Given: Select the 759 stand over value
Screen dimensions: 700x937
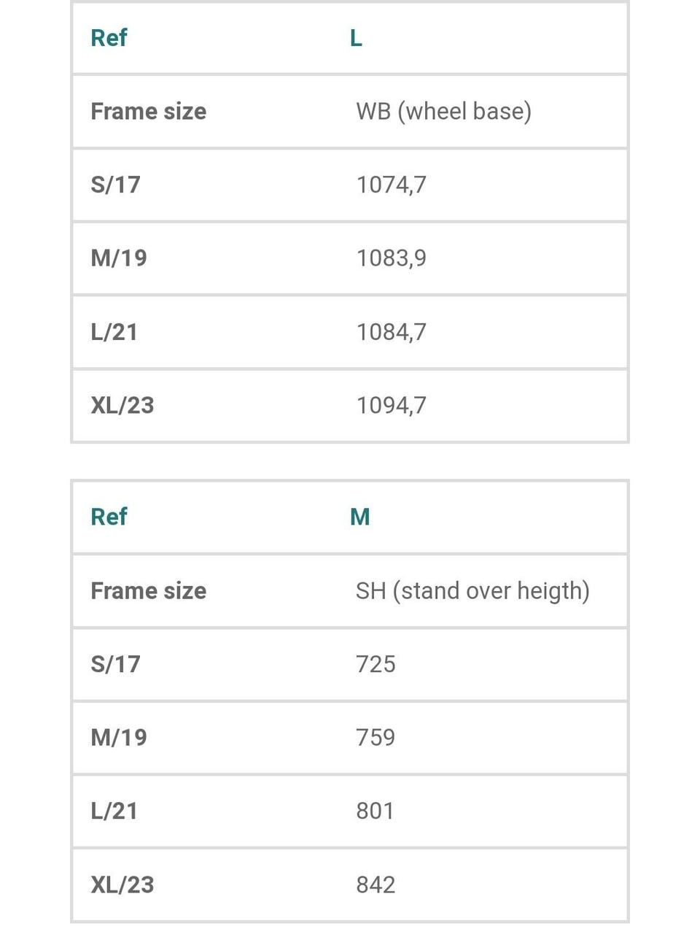Looking at the screenshot, I should click(x=376, y=738).
